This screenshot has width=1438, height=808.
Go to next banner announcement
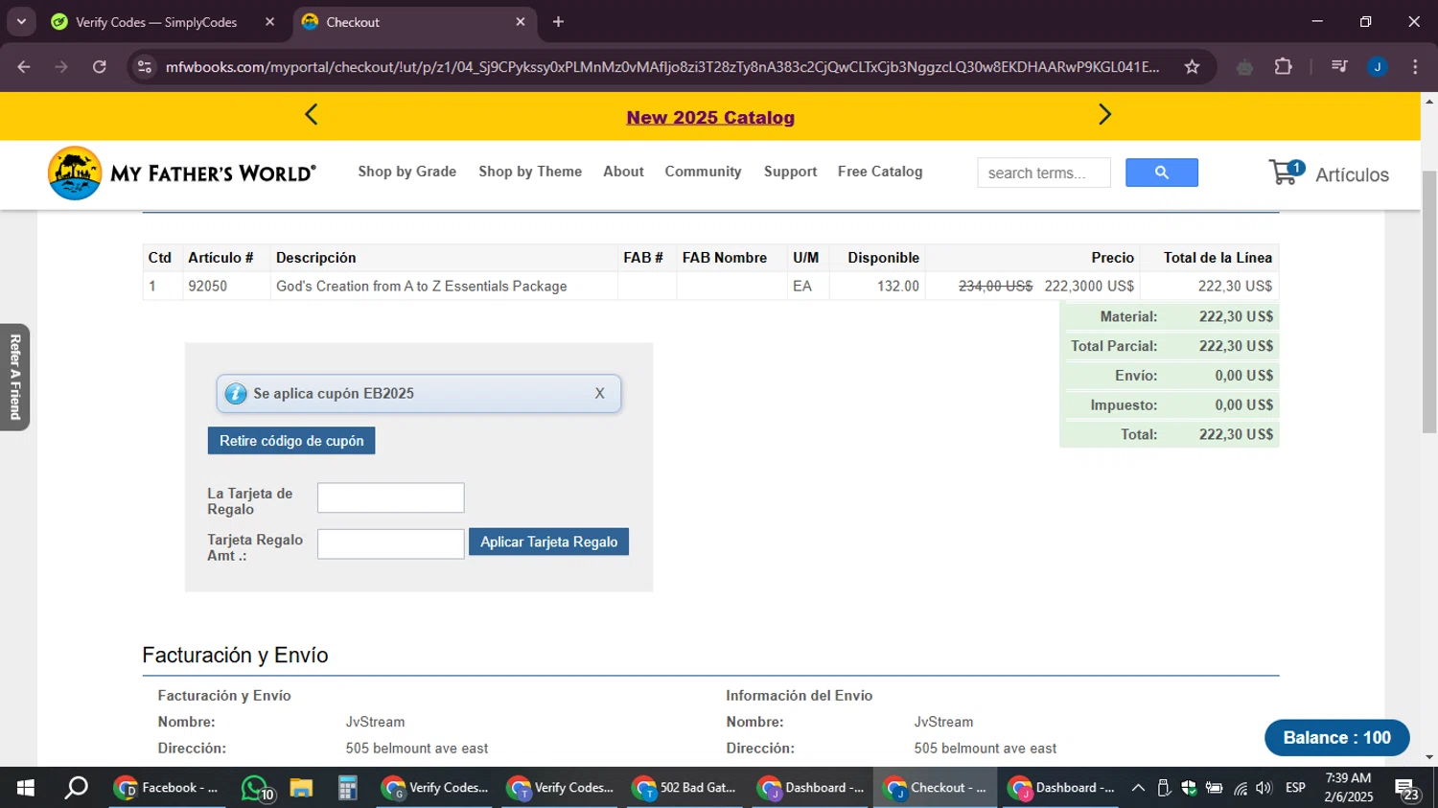tap(1104, 115)
